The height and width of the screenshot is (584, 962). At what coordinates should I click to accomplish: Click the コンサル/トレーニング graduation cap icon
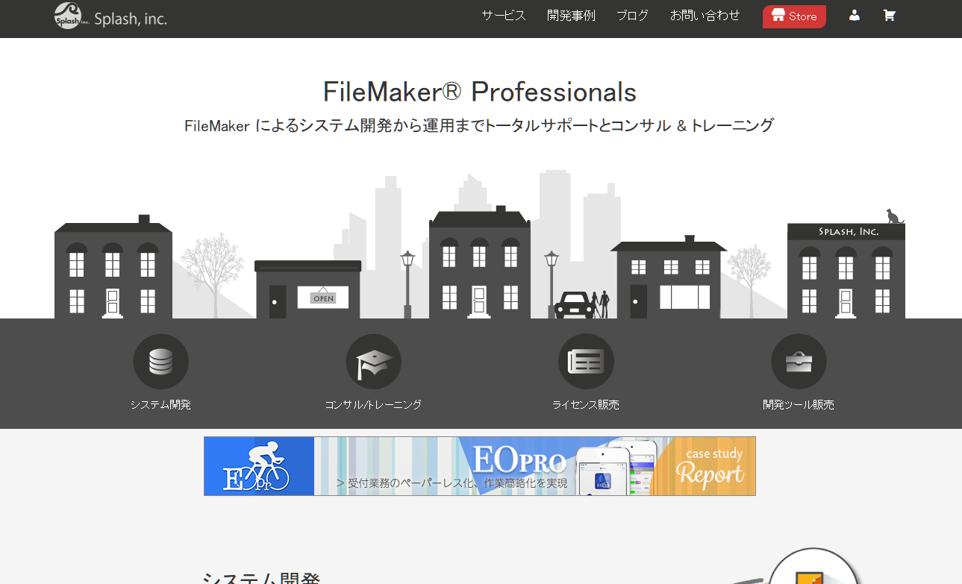point(373,360)
